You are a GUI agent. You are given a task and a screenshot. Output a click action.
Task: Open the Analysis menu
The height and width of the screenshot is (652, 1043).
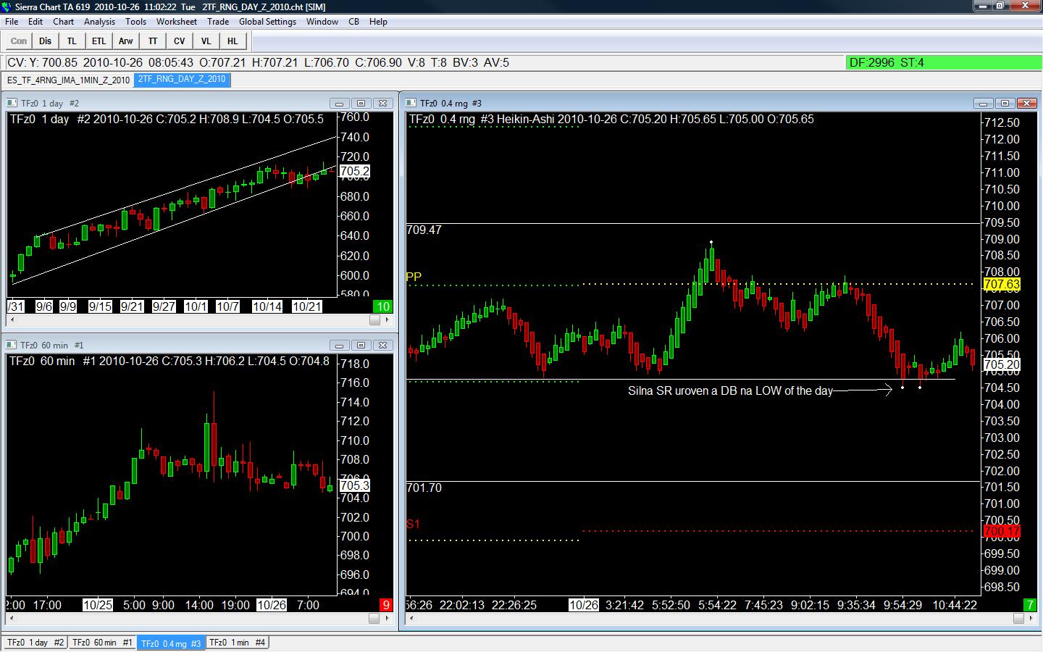click(100, 22)
